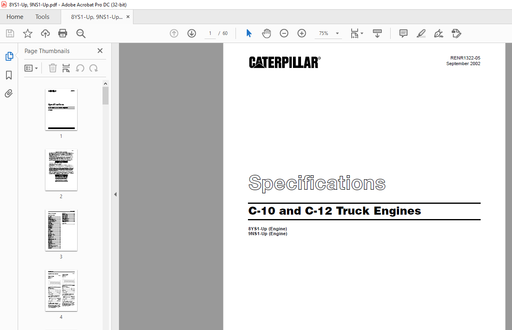Click the Save file icon
This screenshot has width=512, height=330.
[x=10, y=33]
